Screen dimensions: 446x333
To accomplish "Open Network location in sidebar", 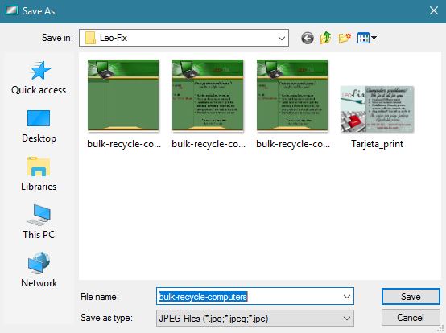I will click(x=39, y=269).
